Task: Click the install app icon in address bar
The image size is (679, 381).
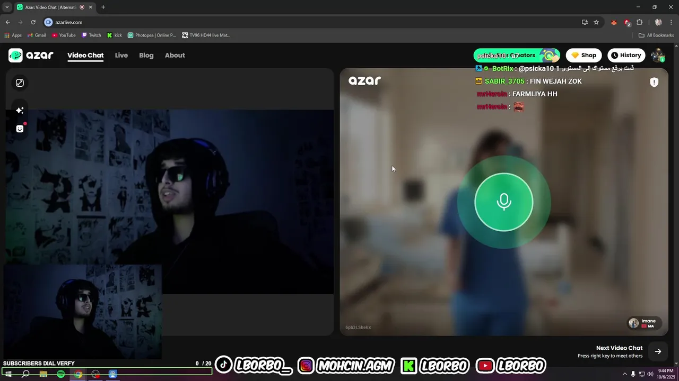Action: coord(585,22)
